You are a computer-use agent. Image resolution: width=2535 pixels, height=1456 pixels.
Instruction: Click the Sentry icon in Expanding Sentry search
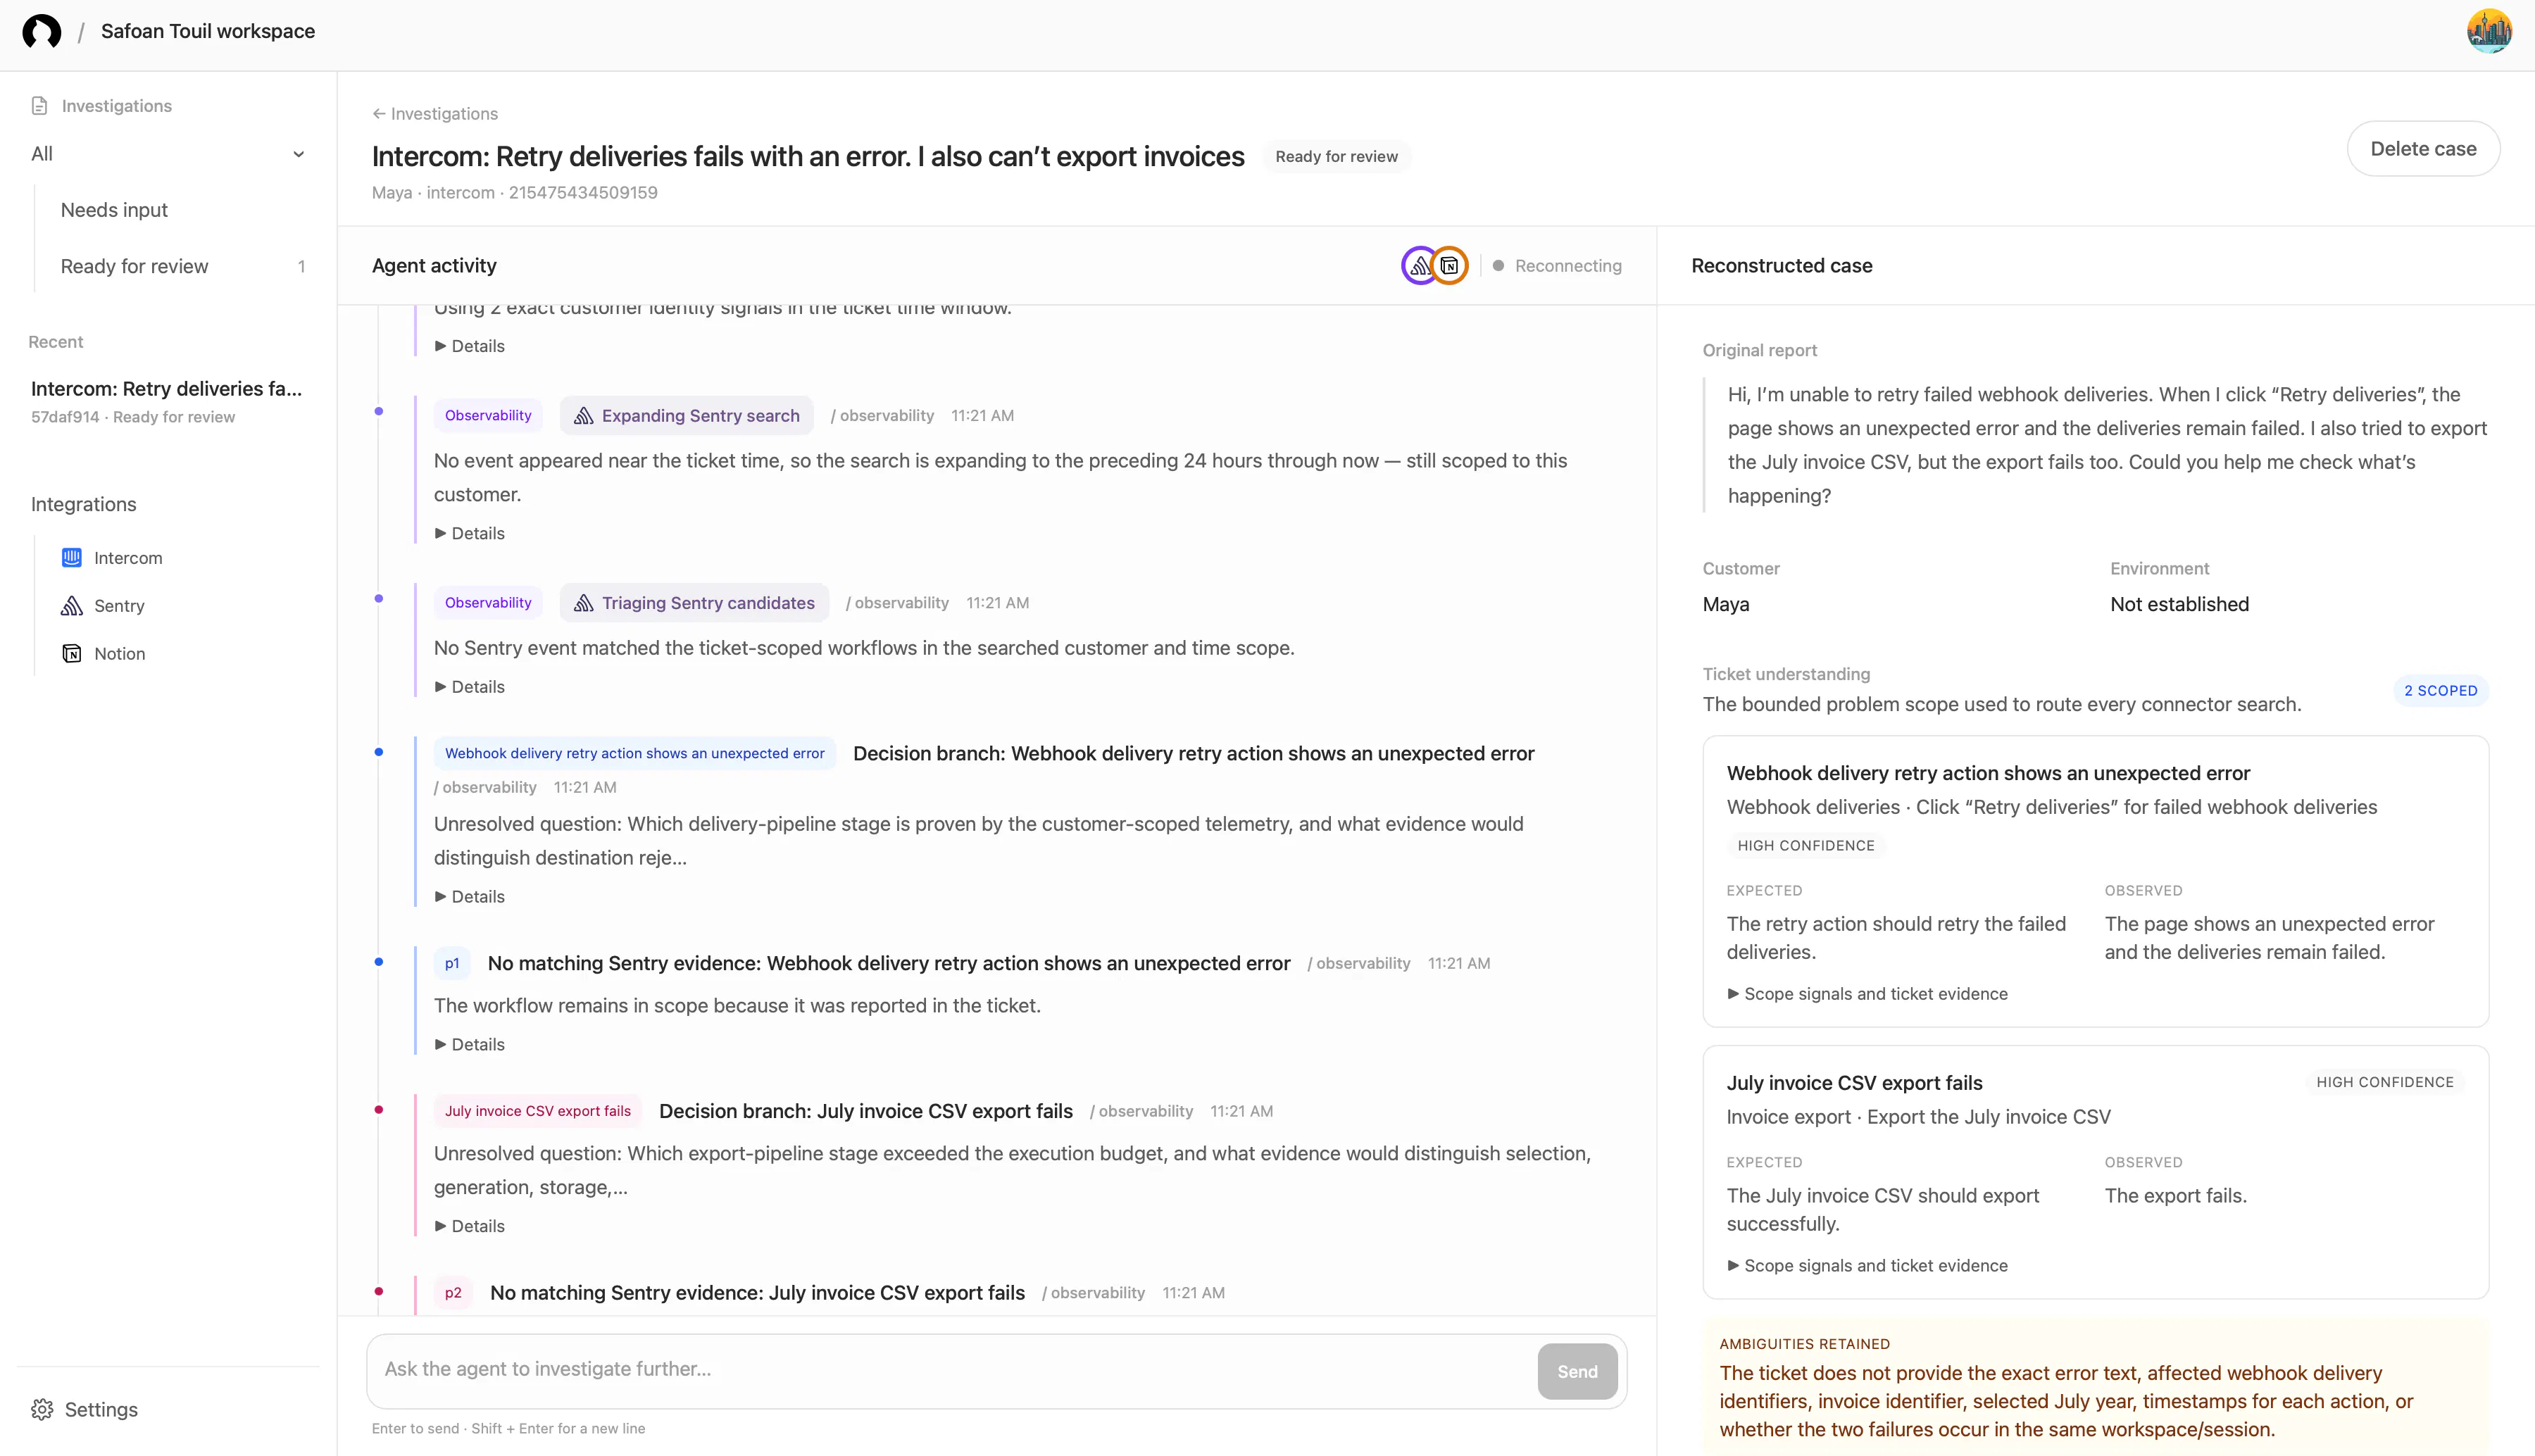[584, 416]
